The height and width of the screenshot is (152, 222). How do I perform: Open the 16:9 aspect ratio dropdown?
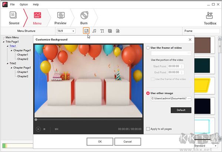click(x=66, y=31)
